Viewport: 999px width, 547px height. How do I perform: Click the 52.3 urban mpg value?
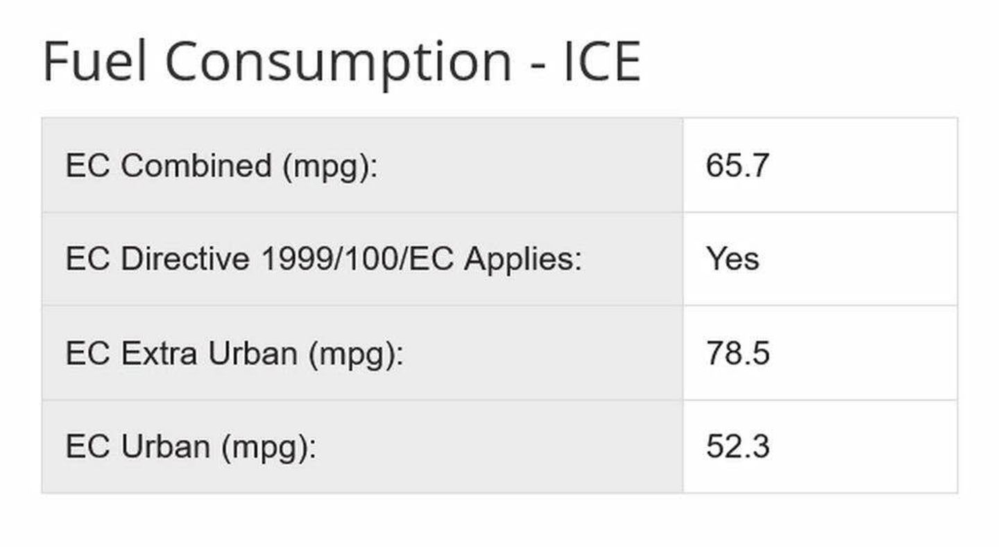(737, 446)
